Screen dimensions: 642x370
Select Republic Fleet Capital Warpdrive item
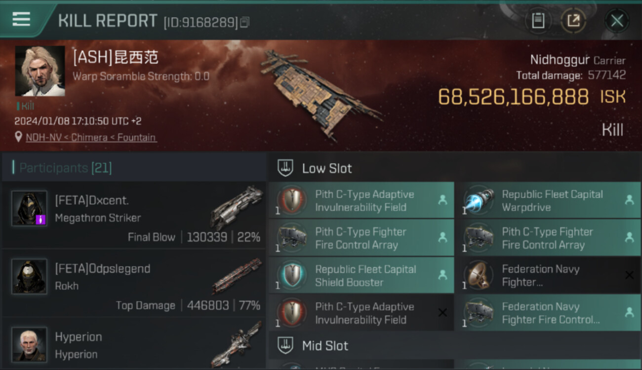(548, 200)
